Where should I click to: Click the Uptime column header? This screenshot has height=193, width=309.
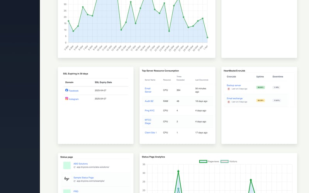(260, 76)
